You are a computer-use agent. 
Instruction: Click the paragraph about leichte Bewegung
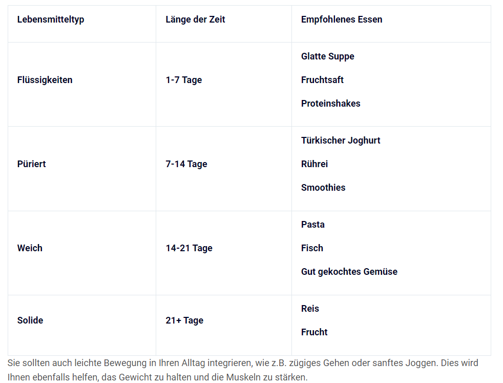pyautogui.click(x=243, y=370)
